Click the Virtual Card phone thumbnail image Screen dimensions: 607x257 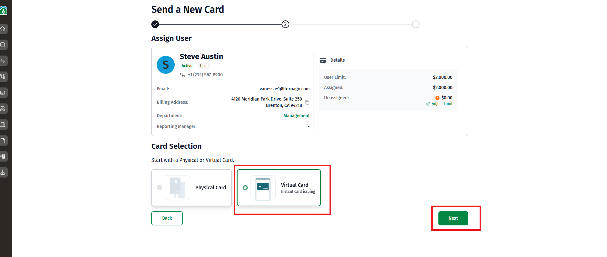click(x=263, y=188)
